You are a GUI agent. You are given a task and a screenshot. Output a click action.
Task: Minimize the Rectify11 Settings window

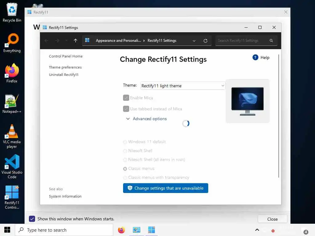[246, 27]
